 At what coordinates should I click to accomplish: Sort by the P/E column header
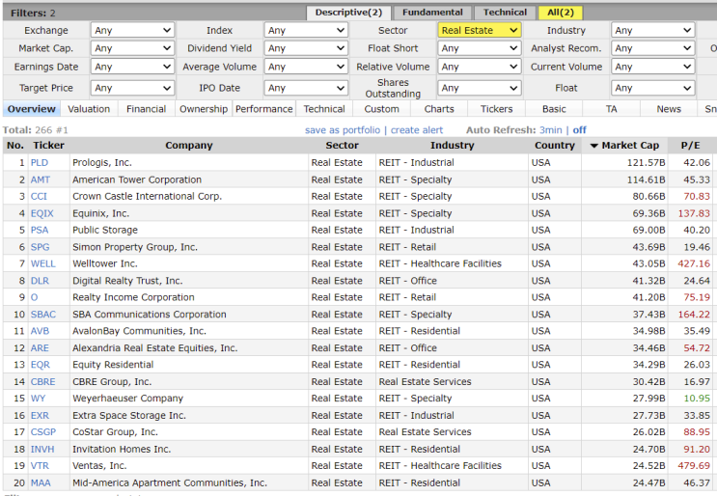(x=690, y=146)
